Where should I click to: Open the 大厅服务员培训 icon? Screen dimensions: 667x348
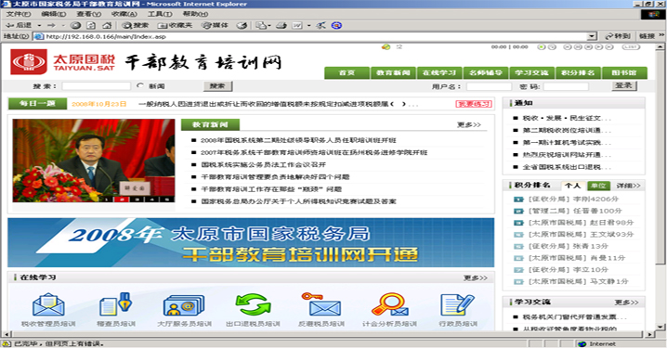point(184,305)
